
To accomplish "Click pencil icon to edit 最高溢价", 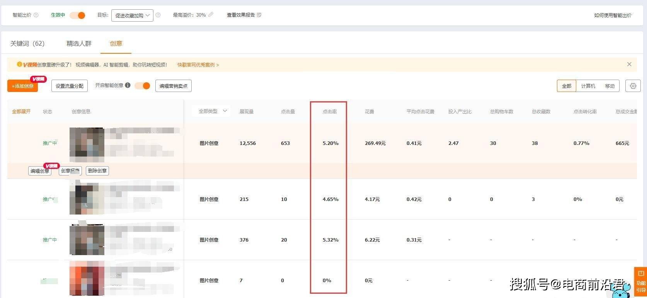I will tap(211, 15).
